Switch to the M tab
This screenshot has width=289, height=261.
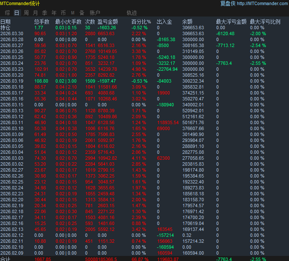[73, 13]
